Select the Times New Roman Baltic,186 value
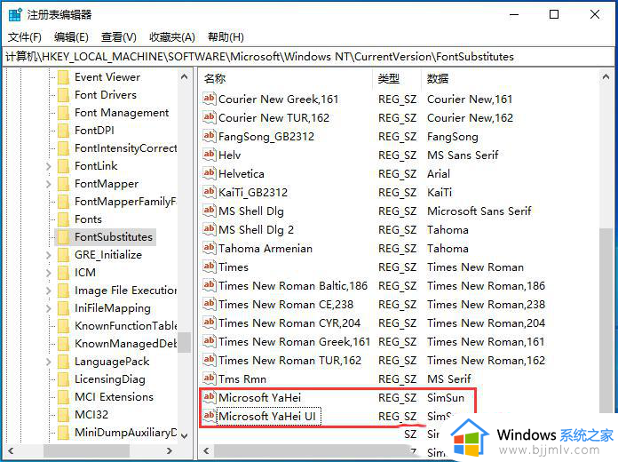 point(293,286)
